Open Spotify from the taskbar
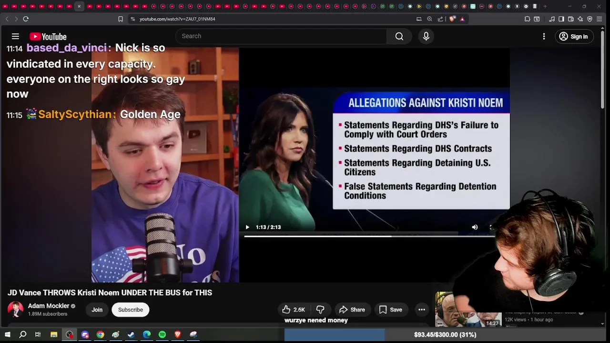The height and width of the screenshot is (343, 610). [x=162, y=335]
